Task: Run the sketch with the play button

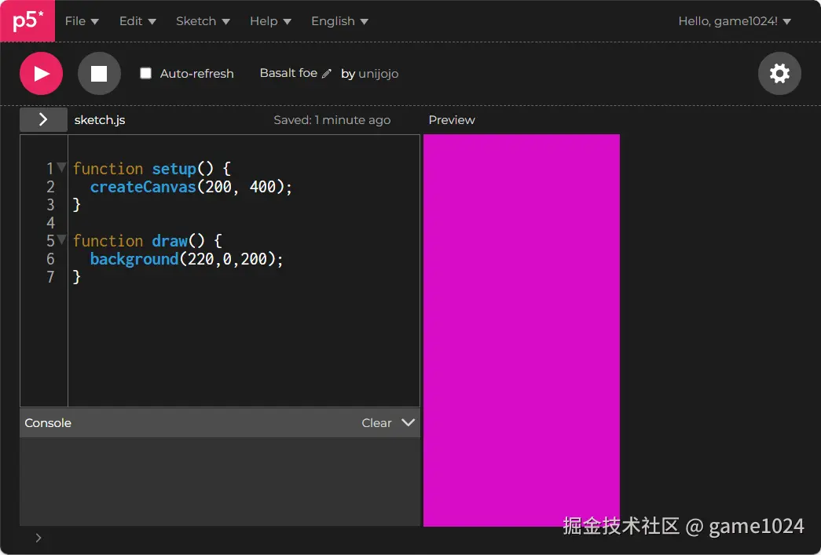Action: pyautogui.click(x=42, y=73)
